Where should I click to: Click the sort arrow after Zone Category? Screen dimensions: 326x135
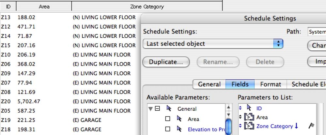point(297,126)
